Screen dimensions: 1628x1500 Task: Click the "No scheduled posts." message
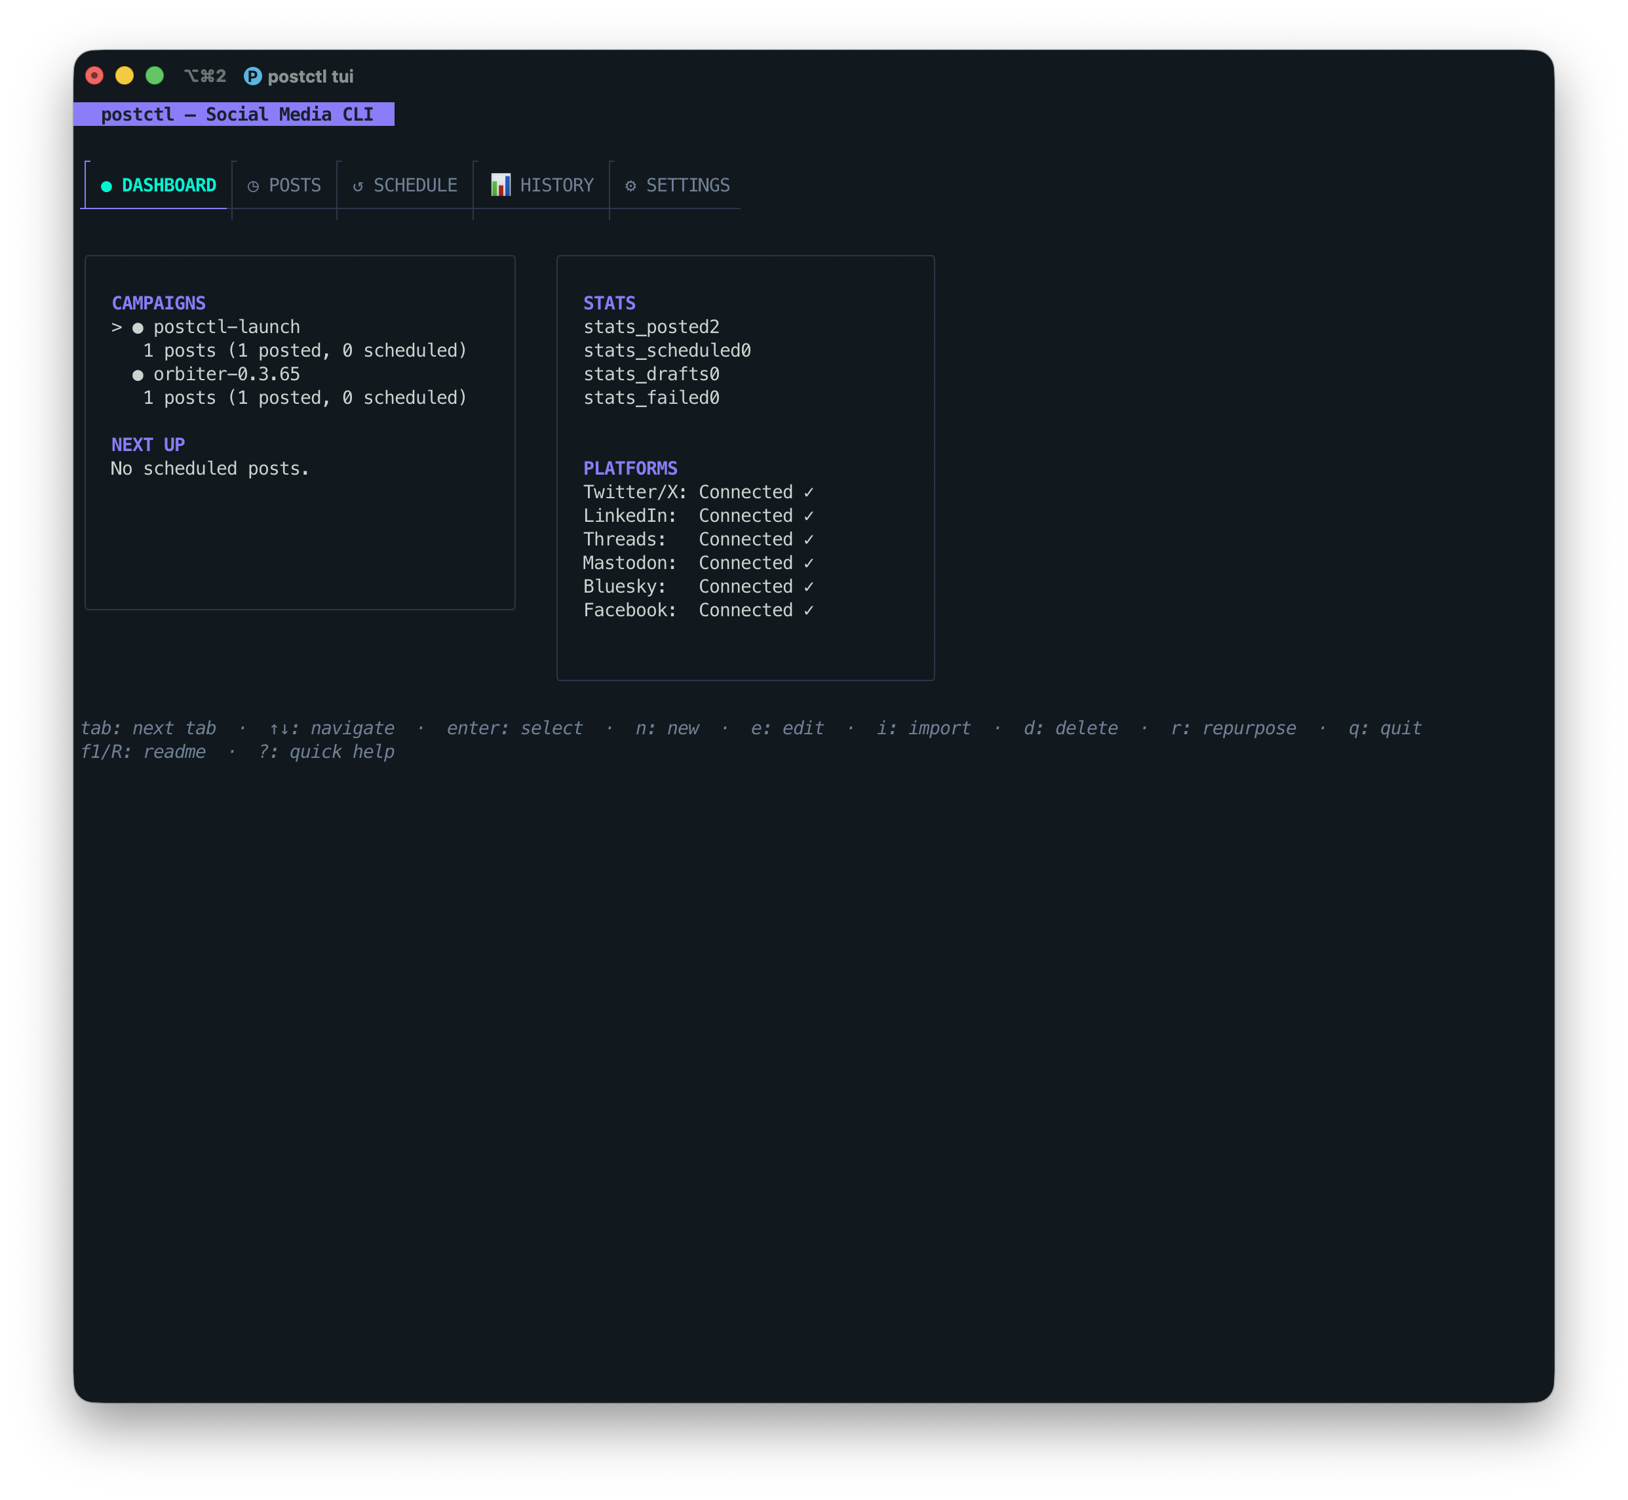pyautogui.click(x=210, y=468)
